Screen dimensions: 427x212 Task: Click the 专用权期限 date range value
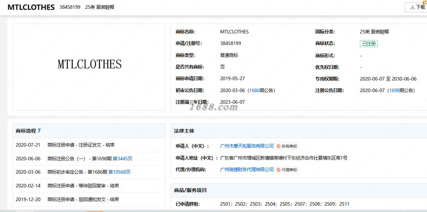point(388,79)
